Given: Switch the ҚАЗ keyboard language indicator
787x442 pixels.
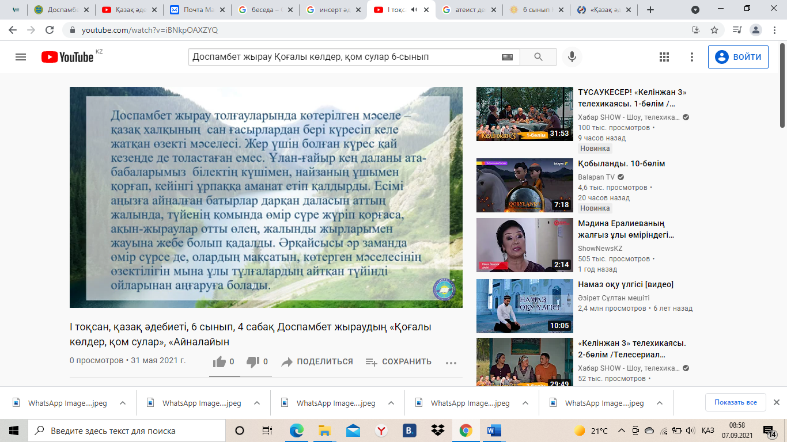Looking at the screenshot, I should [x=708, y=430].
